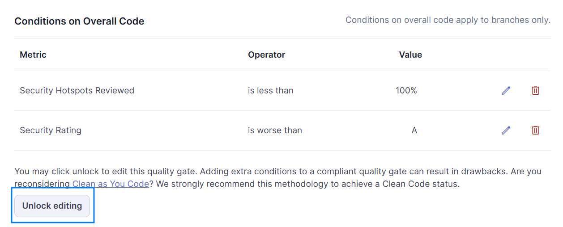
Task: Open the Clean as You Code link
Action: [x=111, y=184]
